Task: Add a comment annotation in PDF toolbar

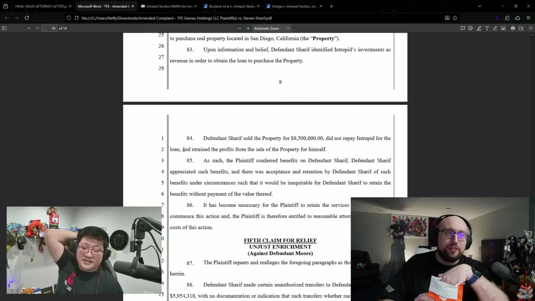Action: tap(463, 28)
